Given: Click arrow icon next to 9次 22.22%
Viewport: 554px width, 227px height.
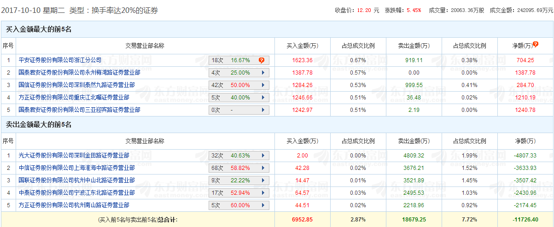Looking at the screenshot, I should [x=263, y=180].
